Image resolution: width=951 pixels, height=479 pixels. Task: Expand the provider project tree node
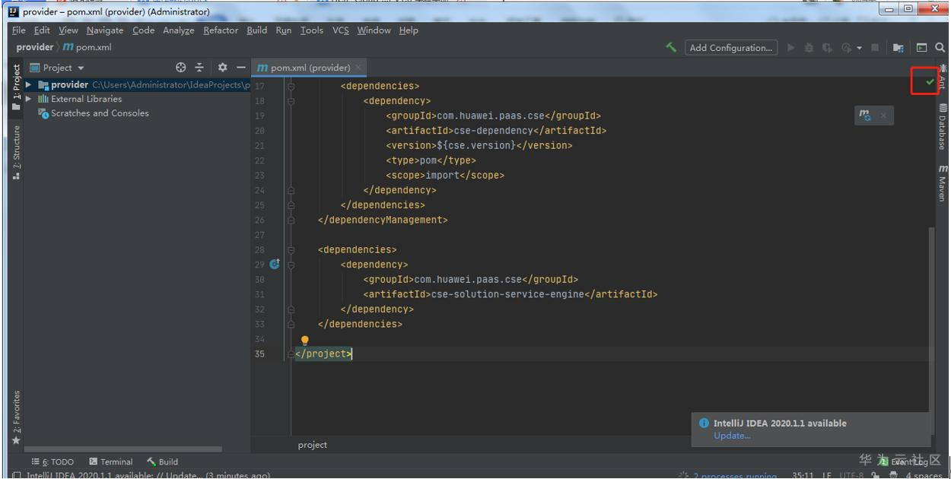click(x=29, y=85)
